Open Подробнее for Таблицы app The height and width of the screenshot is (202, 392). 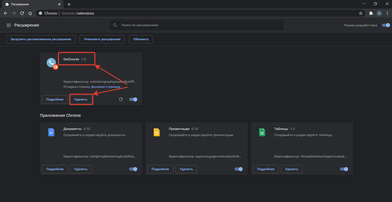[x=266, y=169]
